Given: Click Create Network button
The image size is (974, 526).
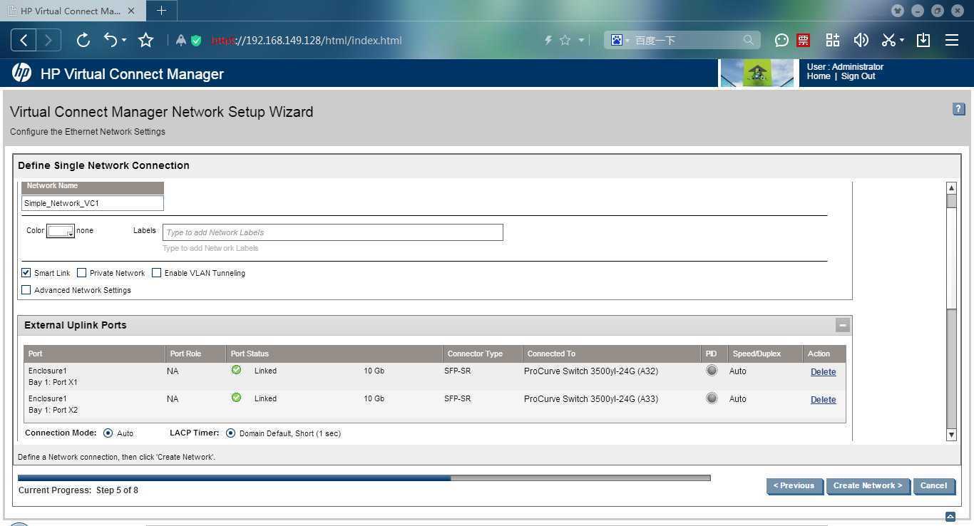Looking at the screenshot, I should (x=868, y=486).
